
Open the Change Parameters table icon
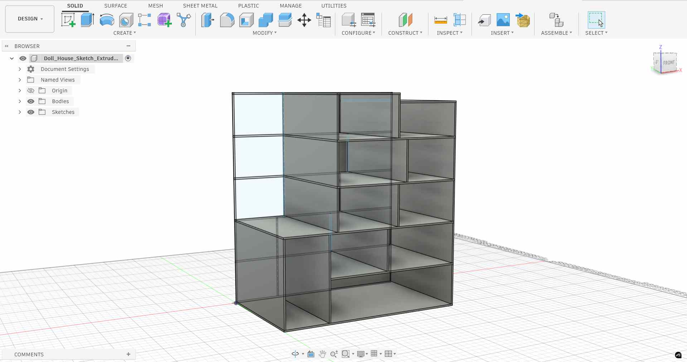click(323, 20)
